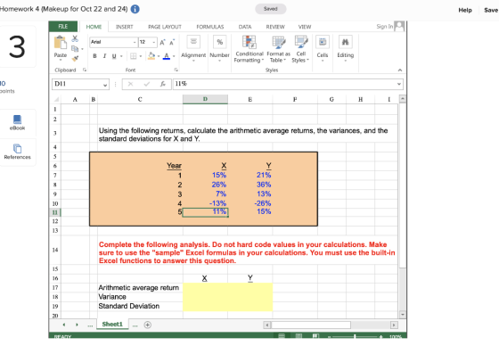Click the Sign In user avatar icon
499x346 pixels.
399,26
